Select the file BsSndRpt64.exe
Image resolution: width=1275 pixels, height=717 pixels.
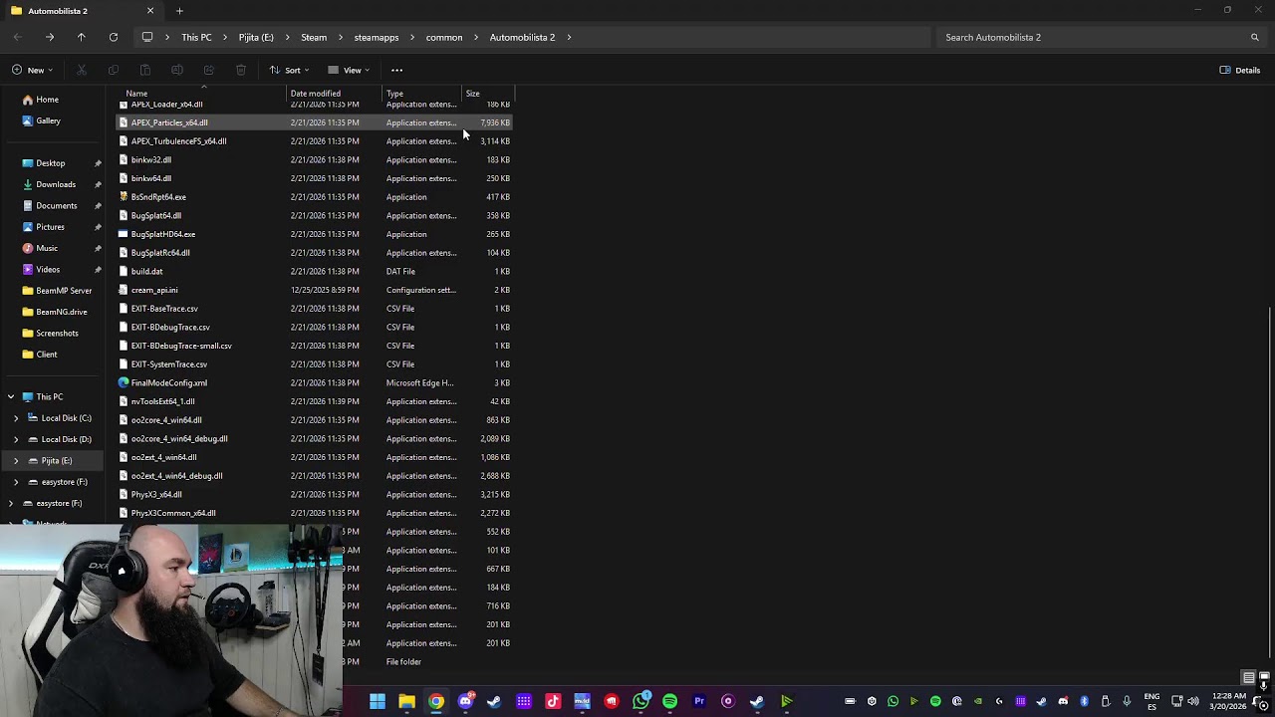click(x=158, y=197)
